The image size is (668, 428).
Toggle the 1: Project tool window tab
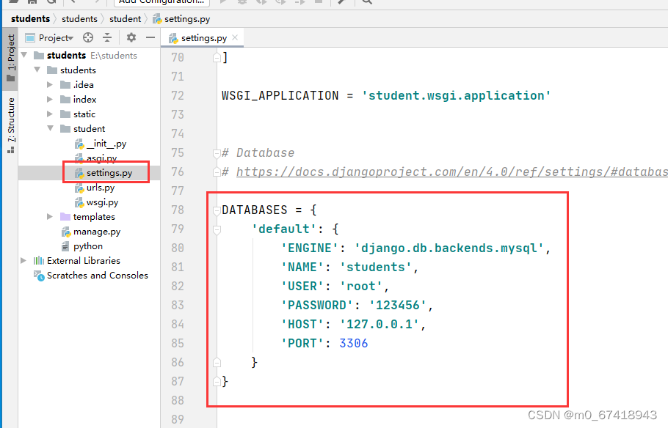[x=11, y=58]
